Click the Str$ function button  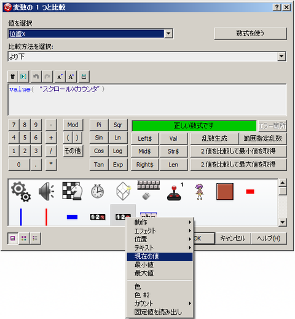(x=173, y=151)
